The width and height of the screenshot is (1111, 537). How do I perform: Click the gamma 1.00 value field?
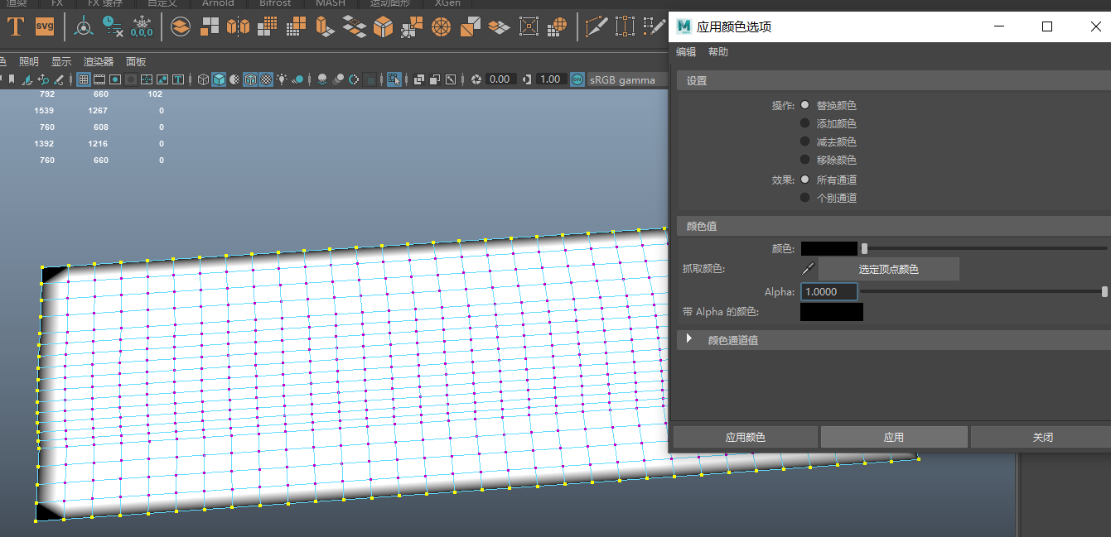[551, 79]
